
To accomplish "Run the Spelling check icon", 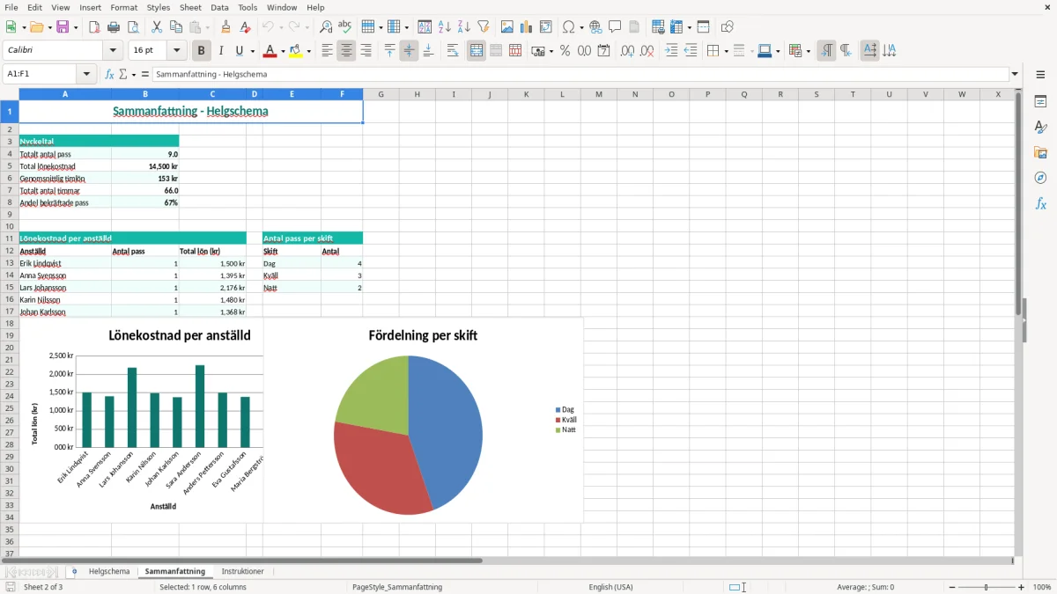I will pos(345,27).
